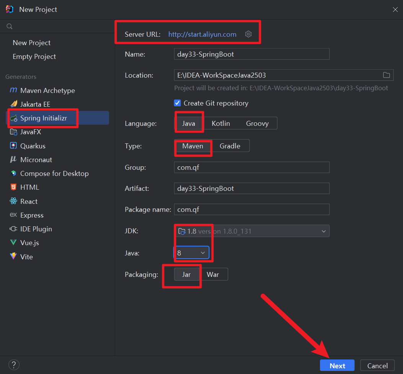Select Maven Archetype generator
Screen dimensions: 403x374
point(47,90)
